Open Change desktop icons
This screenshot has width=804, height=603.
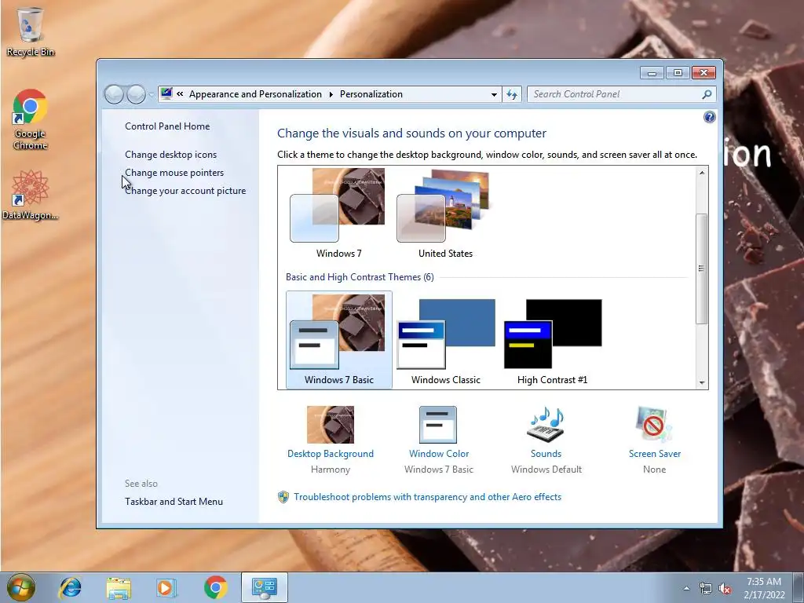[x=170, y=155]
